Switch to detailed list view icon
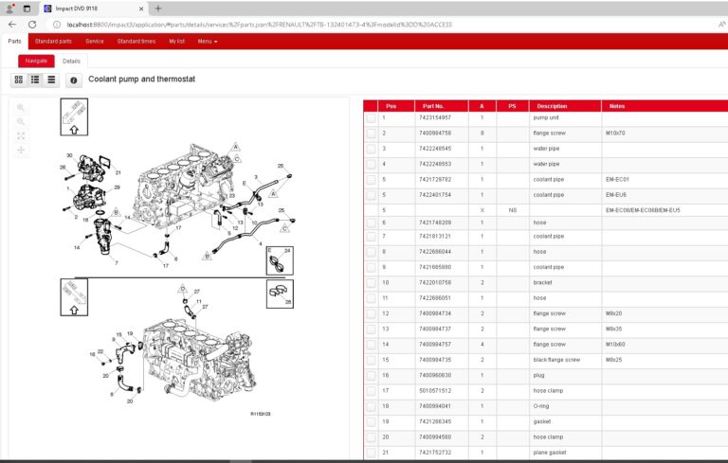 pos(35,80)
